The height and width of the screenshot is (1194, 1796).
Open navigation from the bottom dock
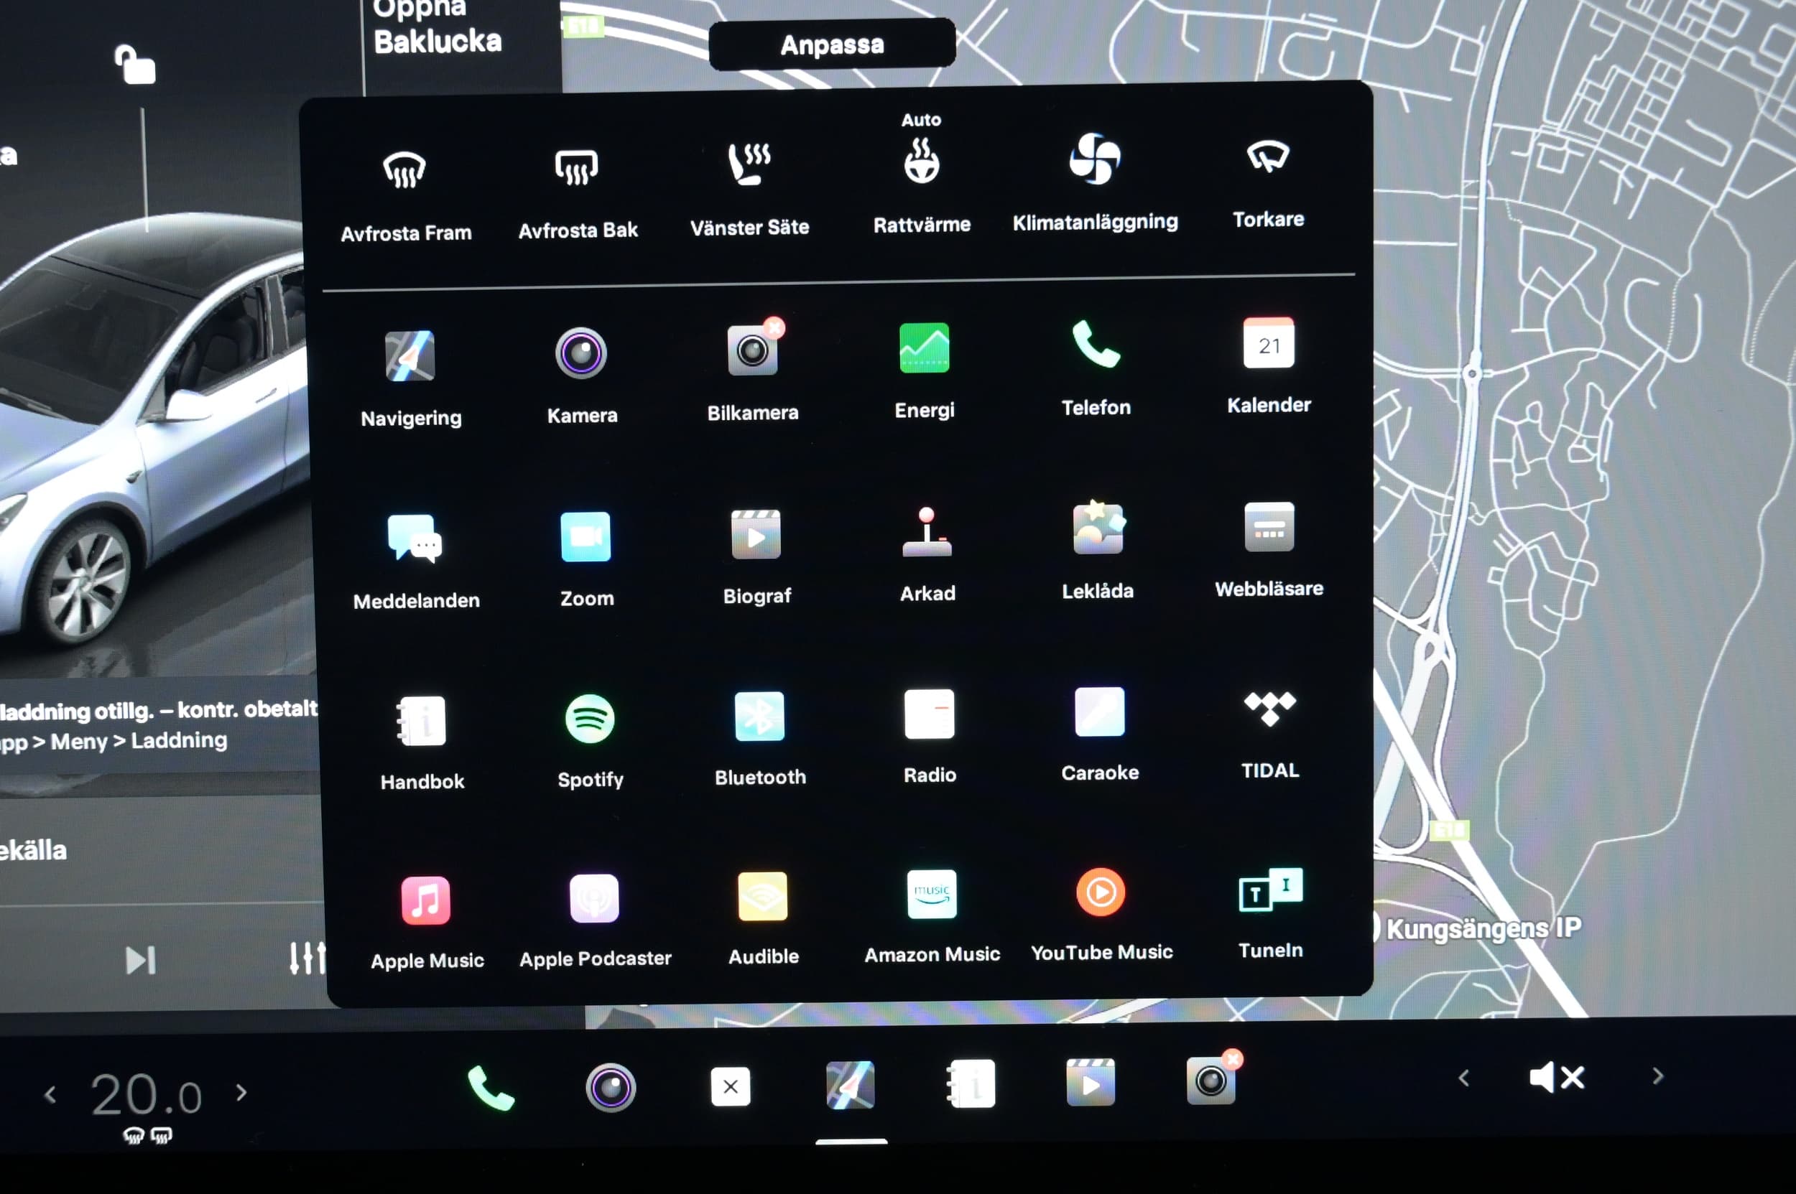(851, 1085)
